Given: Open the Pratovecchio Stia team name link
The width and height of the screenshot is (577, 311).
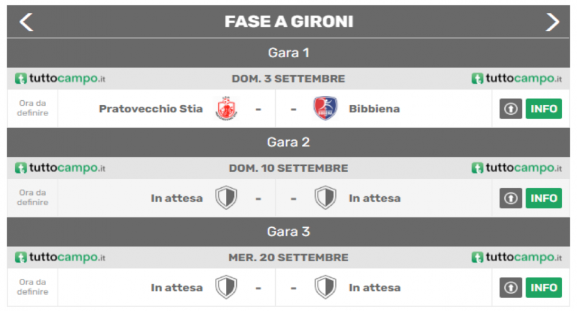Looking at the screenshot, I should pyautogui.click(x=151, y=109).
